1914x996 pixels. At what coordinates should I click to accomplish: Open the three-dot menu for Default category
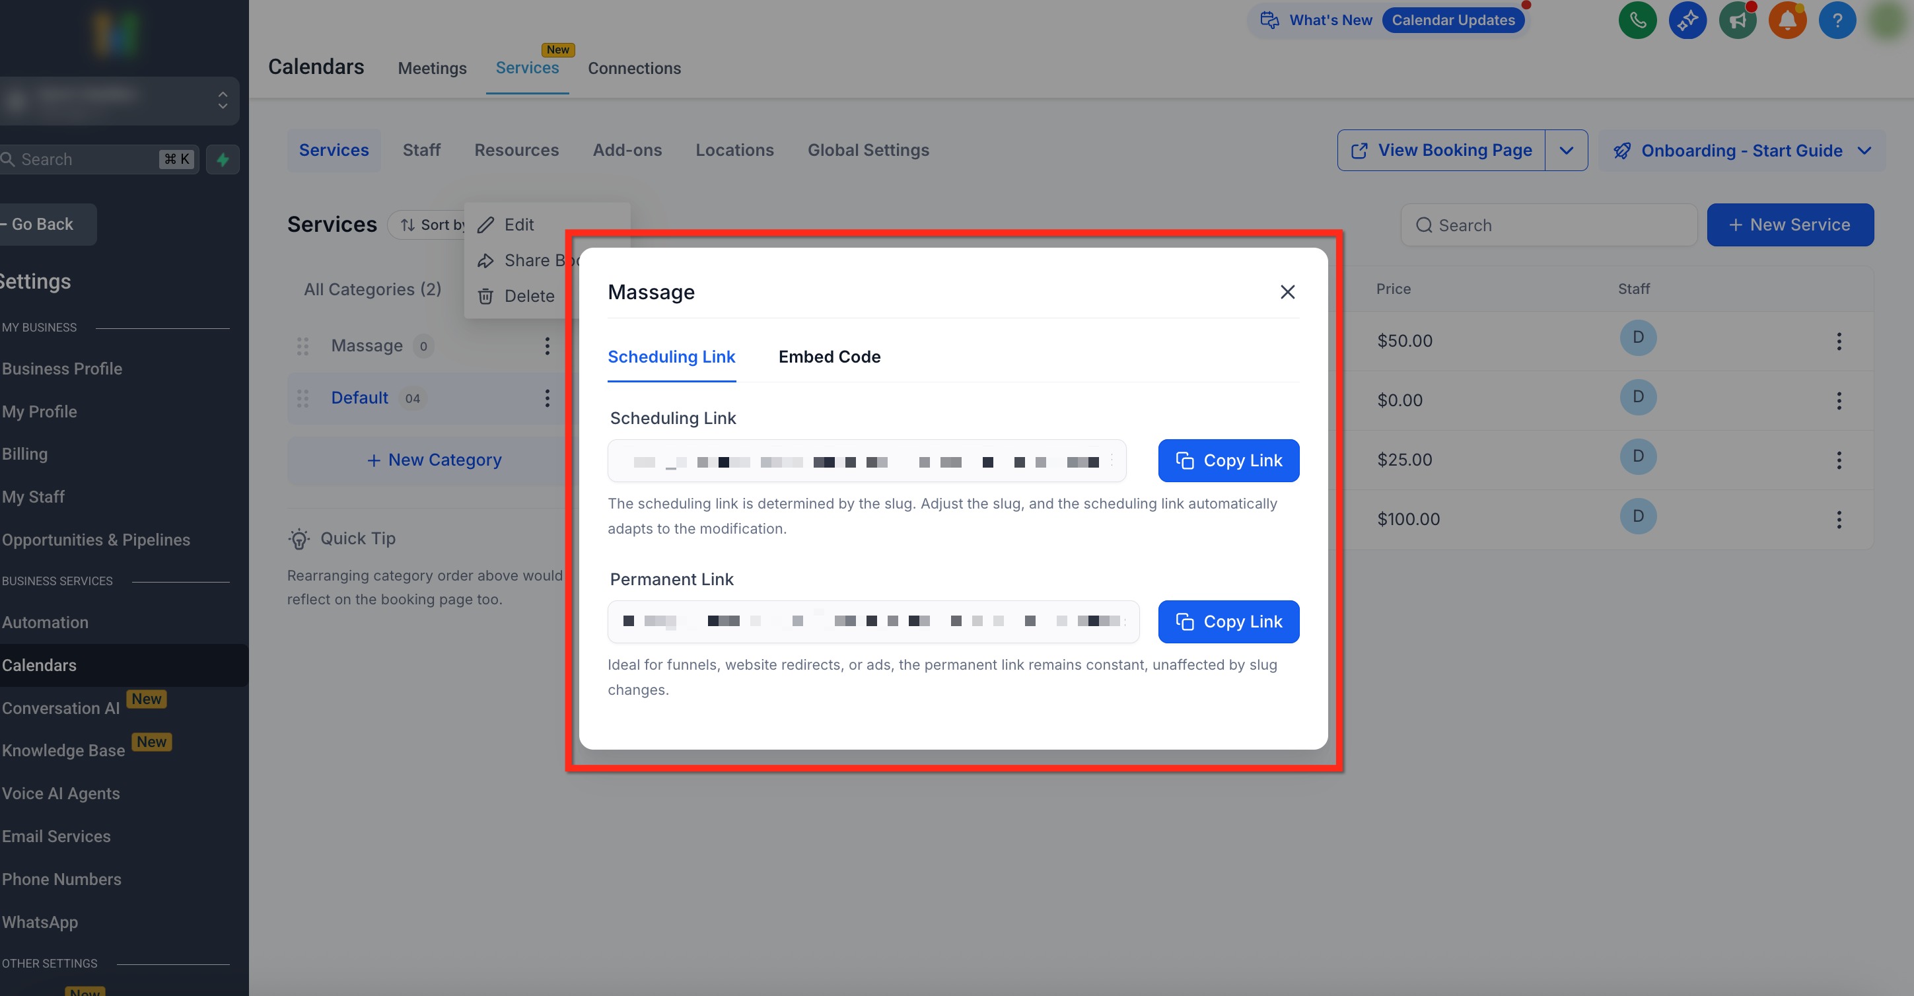pos(547,398)
